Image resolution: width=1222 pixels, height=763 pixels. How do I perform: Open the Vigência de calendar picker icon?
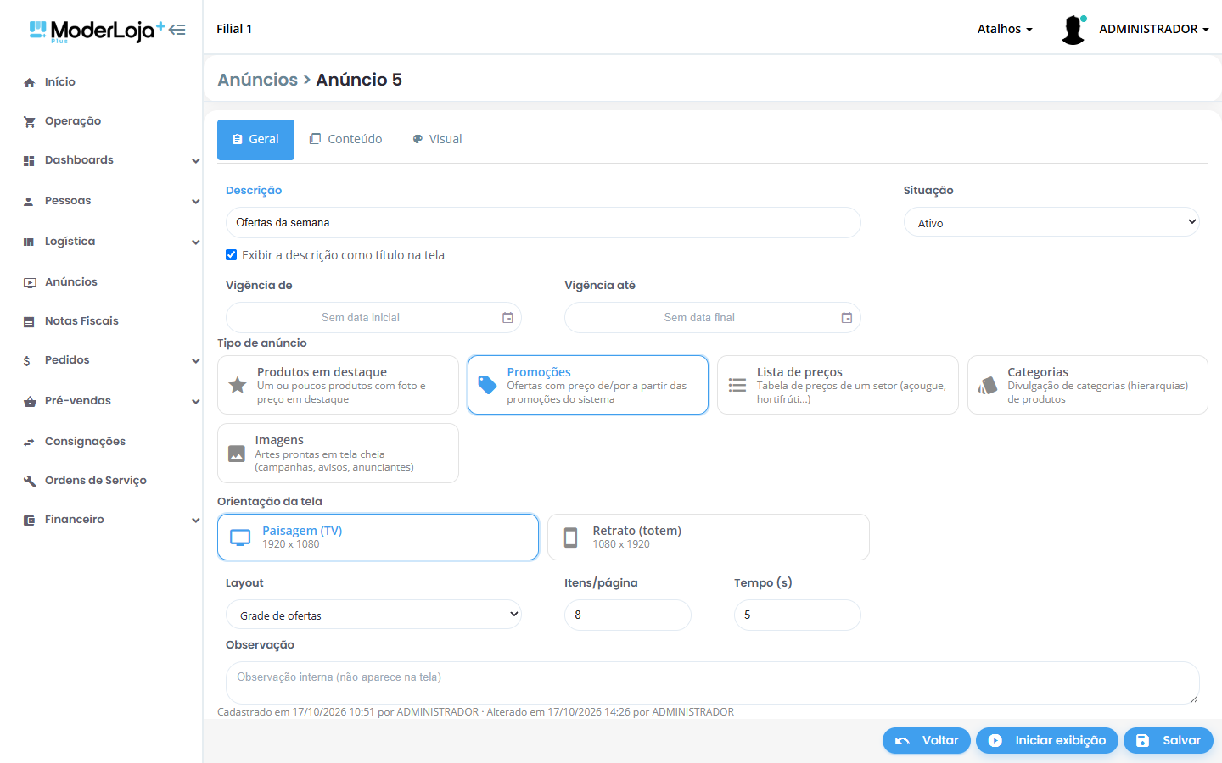(x=507, y=318)
